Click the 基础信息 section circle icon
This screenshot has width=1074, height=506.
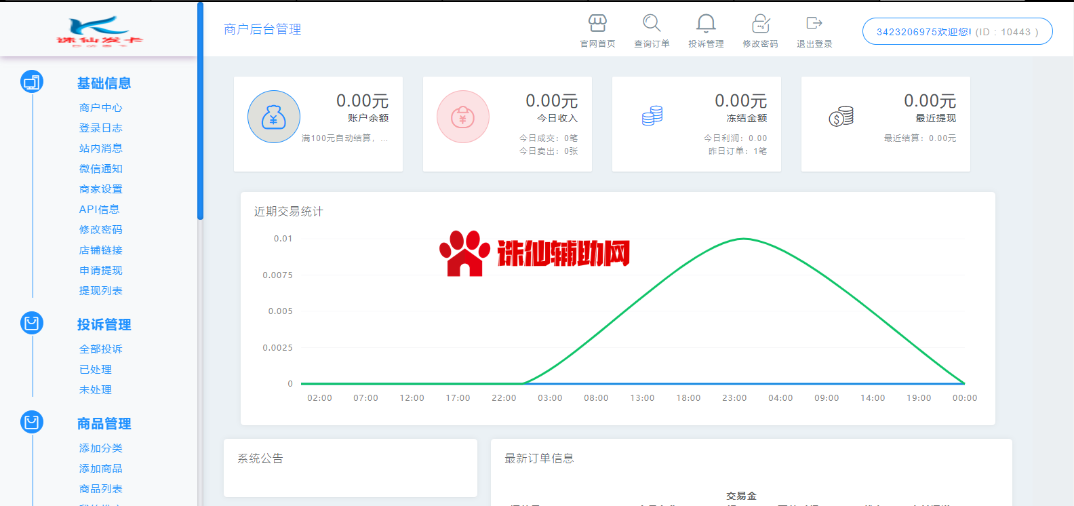(32, 82)
